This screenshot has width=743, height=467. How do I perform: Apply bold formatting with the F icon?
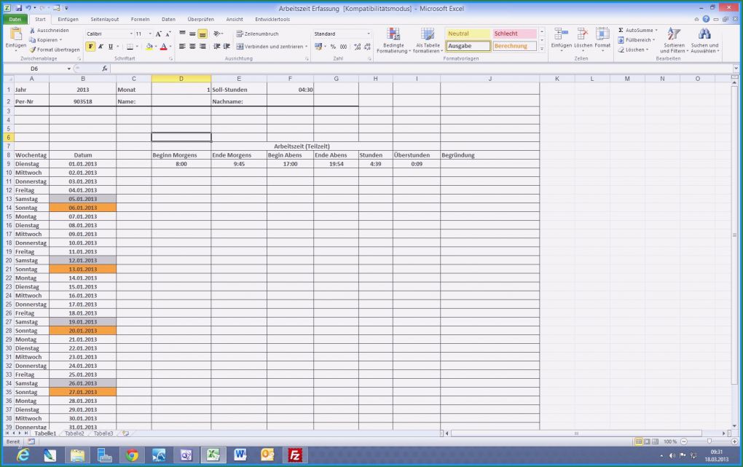tap(90, 46)
